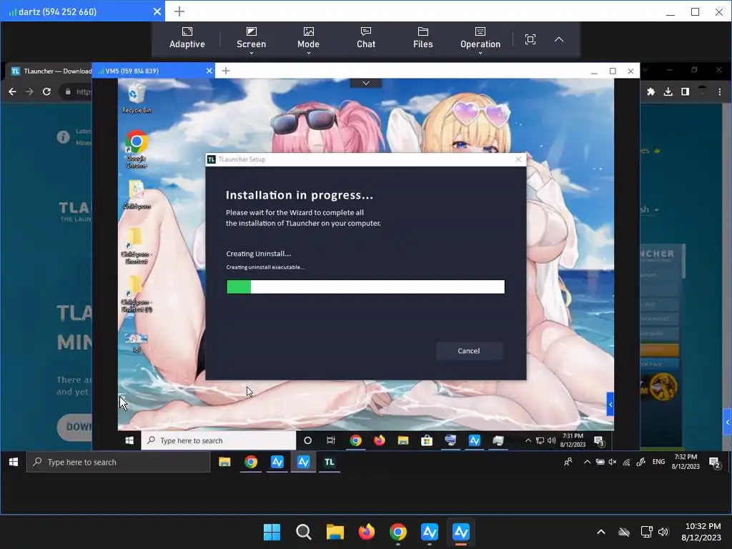Click the blue side arrow on dartz screen edge
This screenshot has height=549, width=732.
[727, 422]
